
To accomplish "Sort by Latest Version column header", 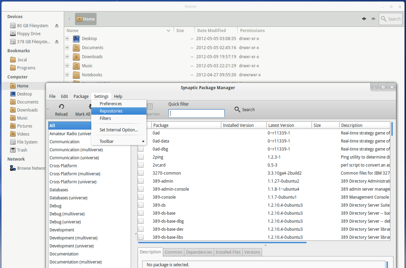I will [289, 125].
